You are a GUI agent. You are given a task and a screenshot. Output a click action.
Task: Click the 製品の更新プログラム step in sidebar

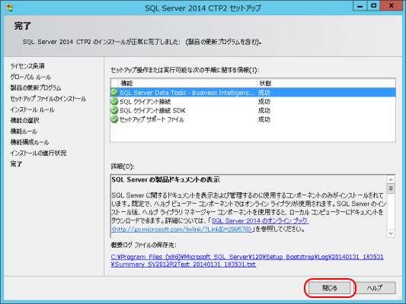coord(36,88)
